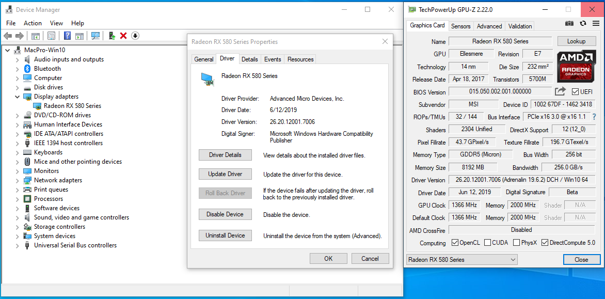This screenshot has width=605, height=299.
Task: Click the blue Help question mark icon
Action: 68,36
